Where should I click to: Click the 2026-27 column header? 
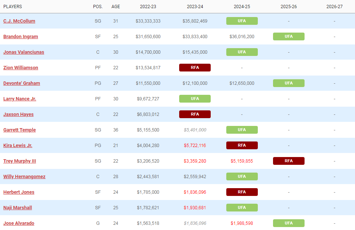[334, 7]
